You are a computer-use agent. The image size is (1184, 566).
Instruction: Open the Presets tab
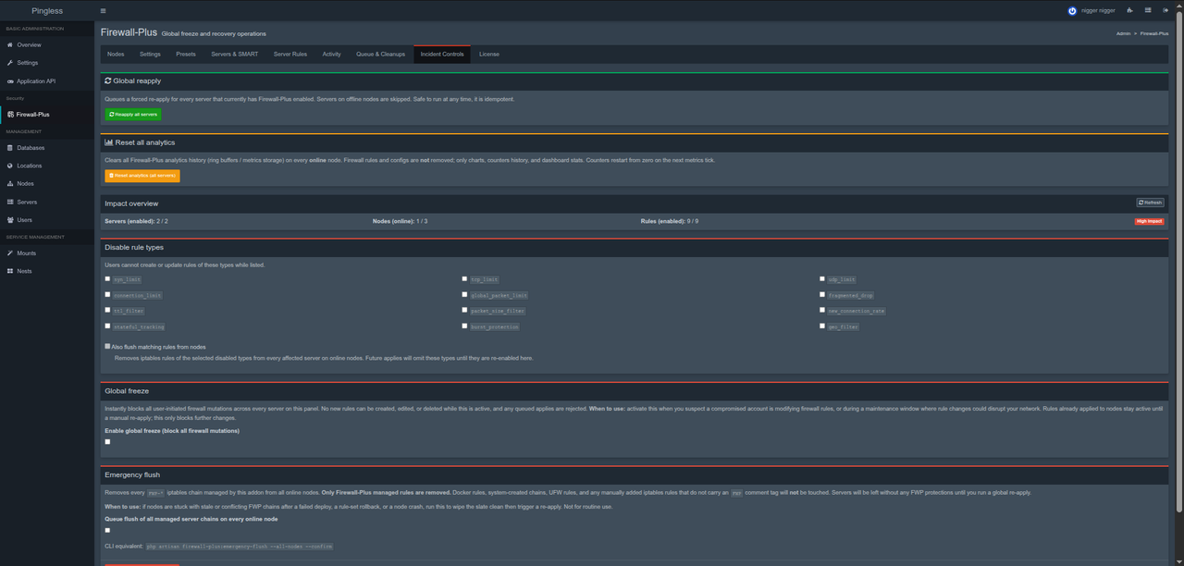pyautogui.click(x=186, y=54)
